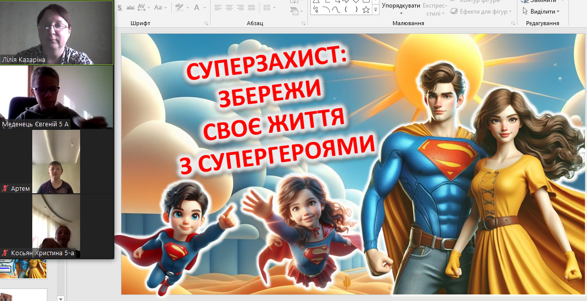Open the Виділити selection menu
Screen dimensions: 587x301
(x=545, y=12)
